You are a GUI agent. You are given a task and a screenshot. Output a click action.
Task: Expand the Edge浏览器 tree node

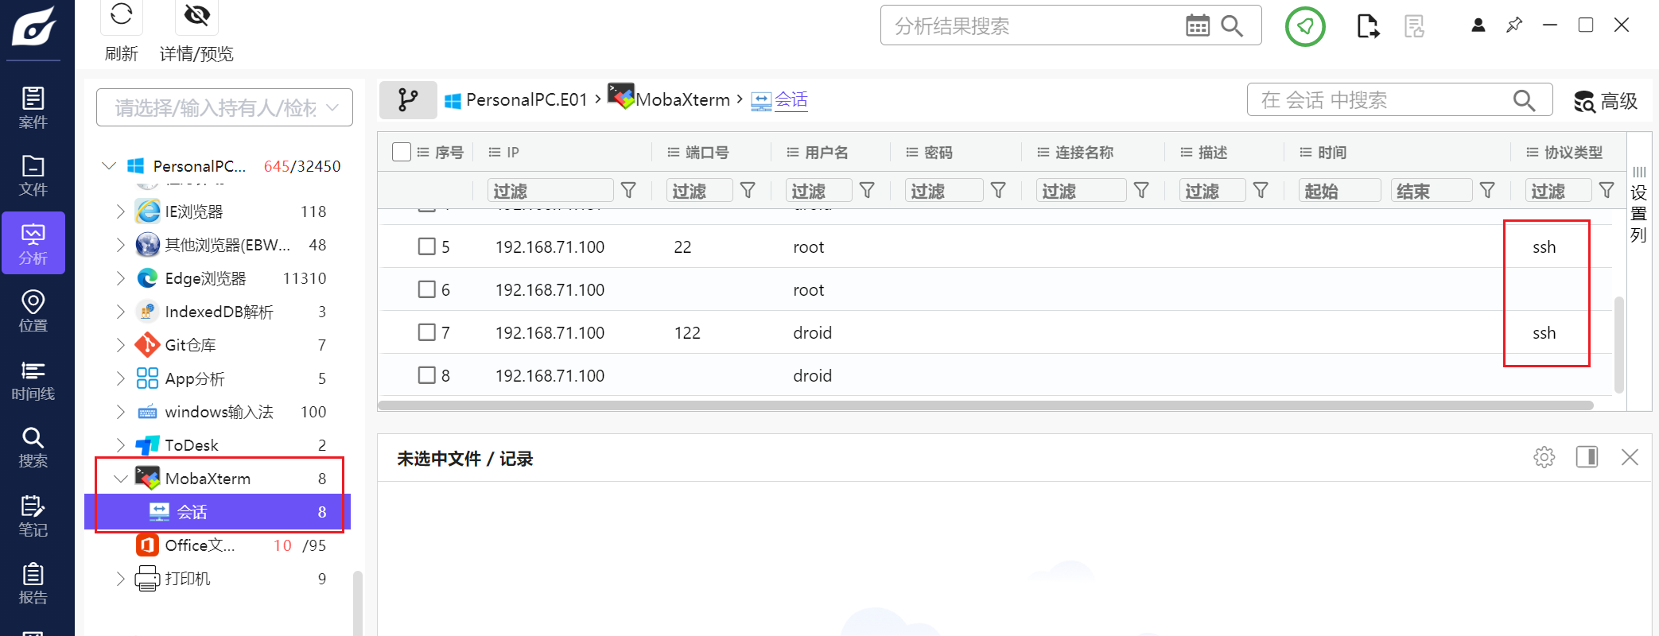tap(120, 278)
